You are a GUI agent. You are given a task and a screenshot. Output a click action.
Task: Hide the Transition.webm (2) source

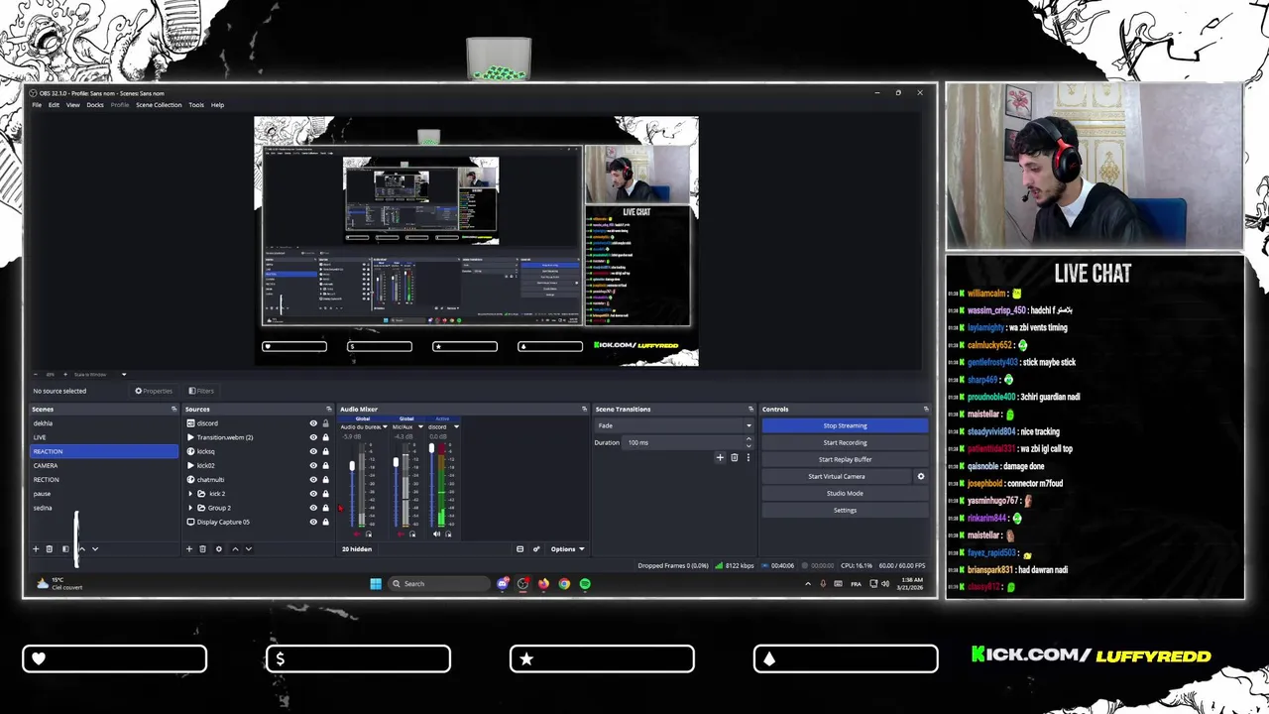tap(313, 437)
